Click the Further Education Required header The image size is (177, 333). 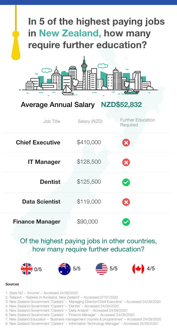[137, 122]
